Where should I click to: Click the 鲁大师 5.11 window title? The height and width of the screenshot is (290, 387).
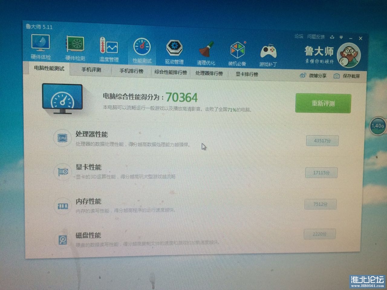click(x=39, y=27)
